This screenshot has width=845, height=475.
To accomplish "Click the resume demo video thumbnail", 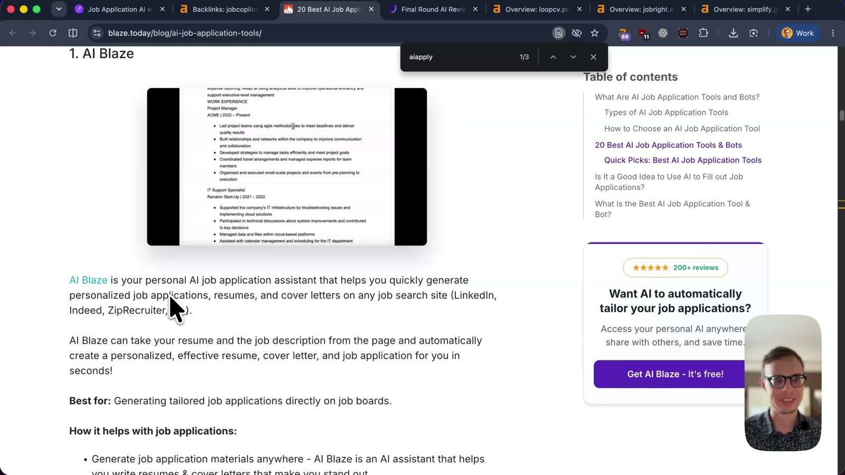I will coord(287,167).
